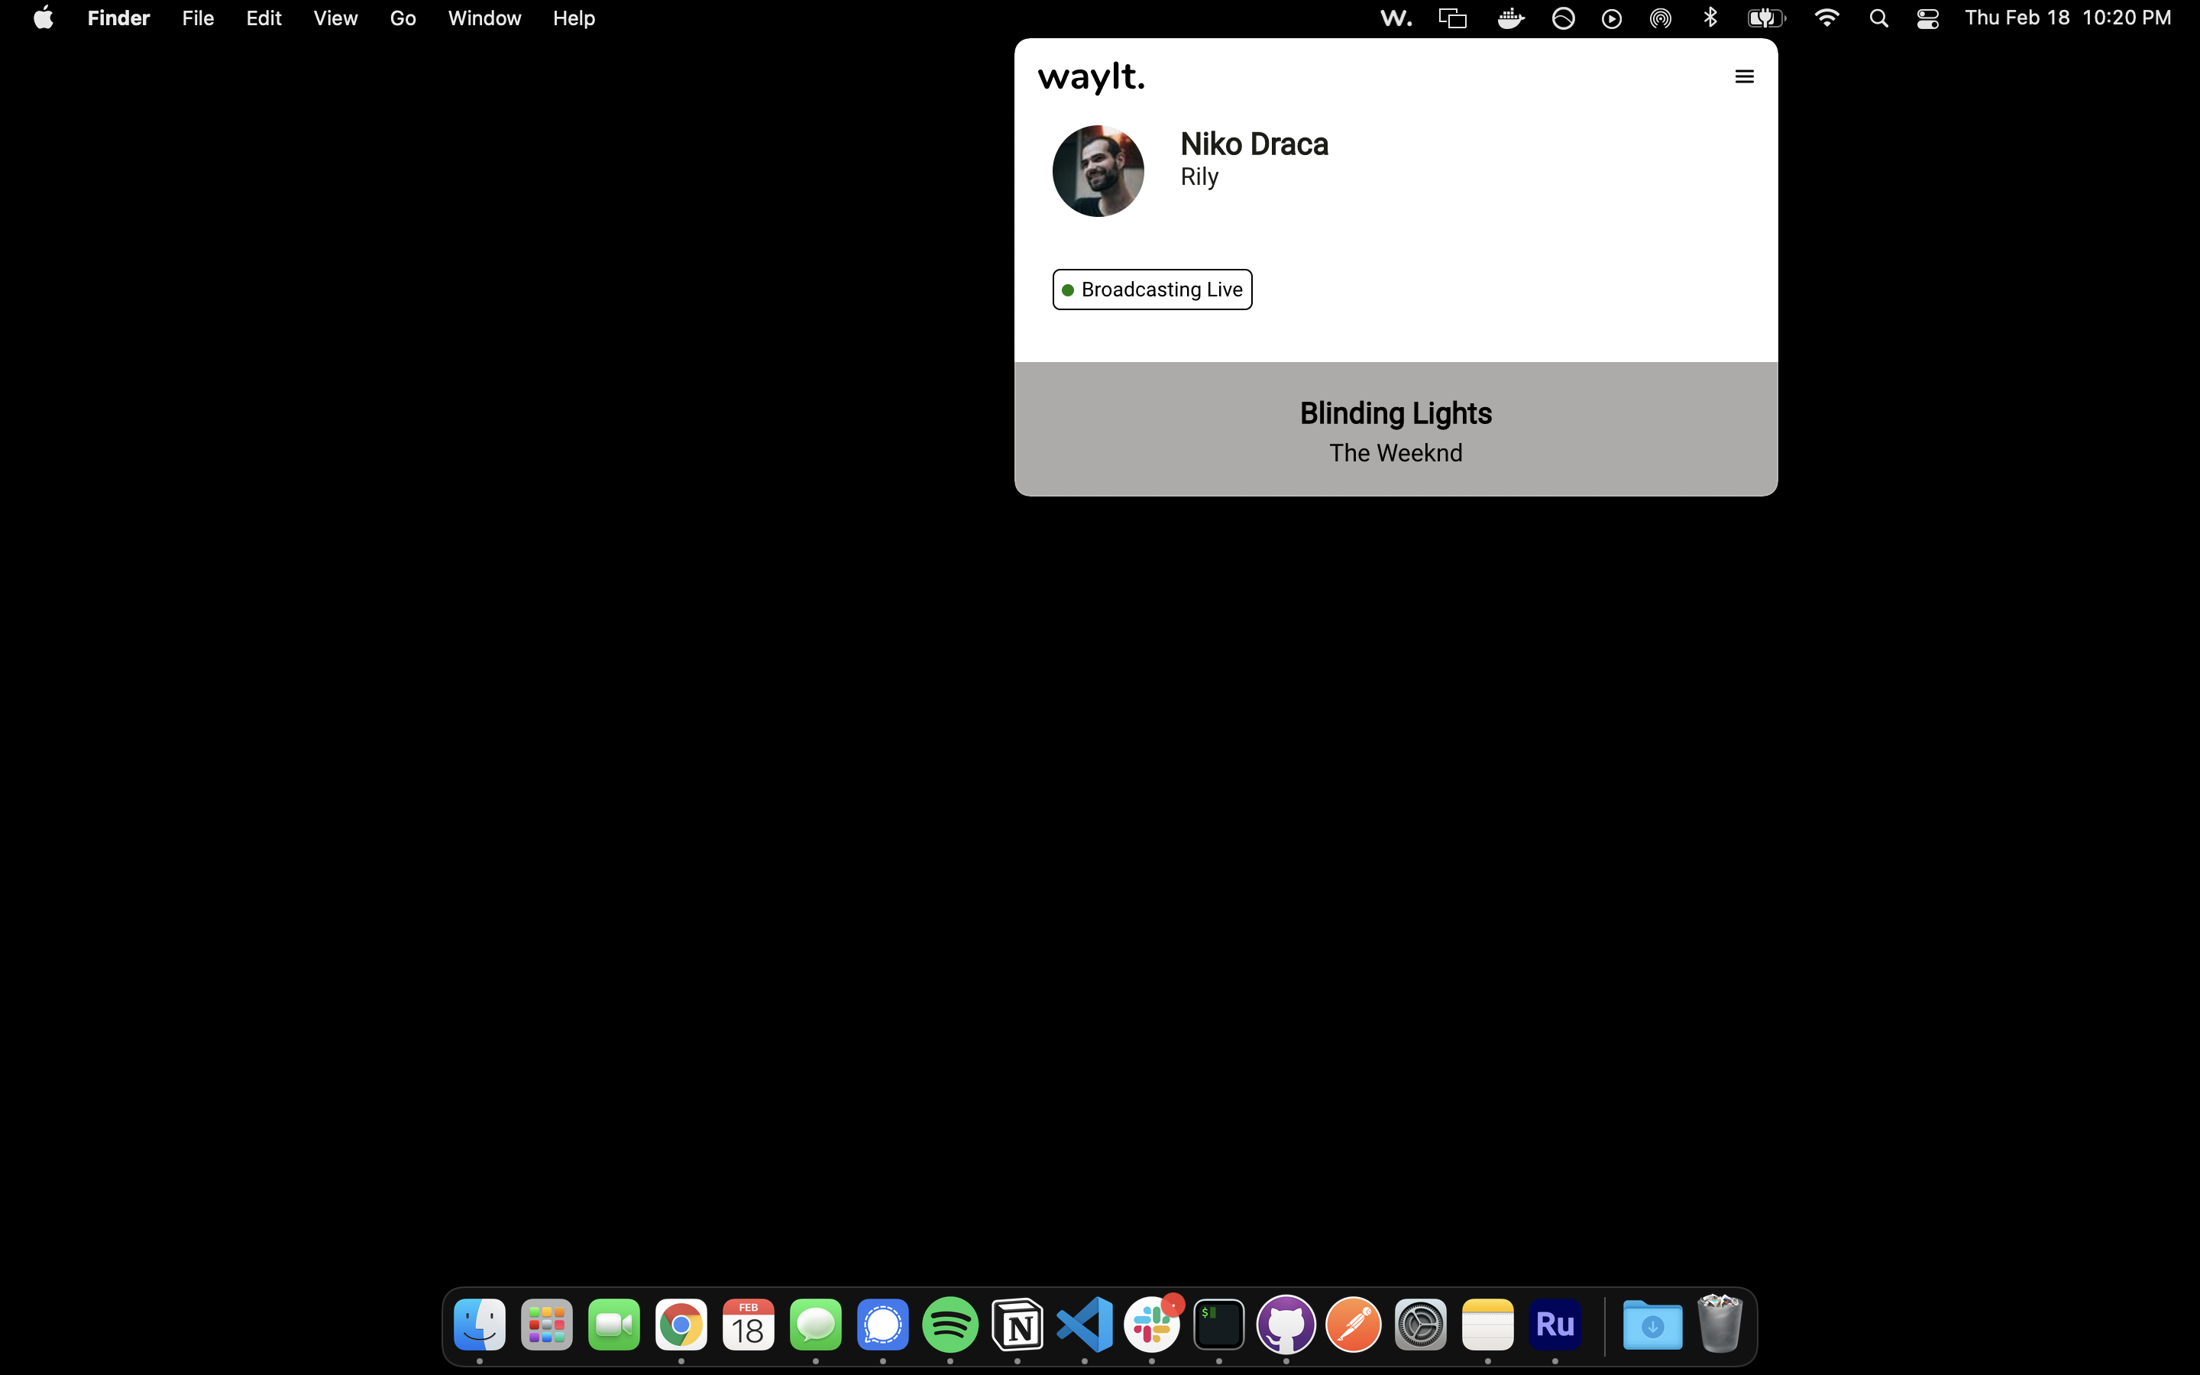Open the Window menu
The height and width of the screenshot is (1375, 2200).
pos(484,18)
